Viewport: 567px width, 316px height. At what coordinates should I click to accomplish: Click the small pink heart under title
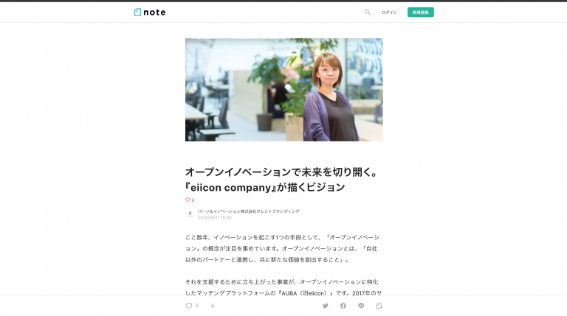(x=188, y=200)
